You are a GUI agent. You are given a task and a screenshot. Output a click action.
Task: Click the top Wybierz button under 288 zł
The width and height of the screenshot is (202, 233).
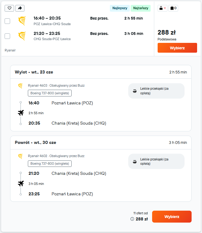(177, 48)
